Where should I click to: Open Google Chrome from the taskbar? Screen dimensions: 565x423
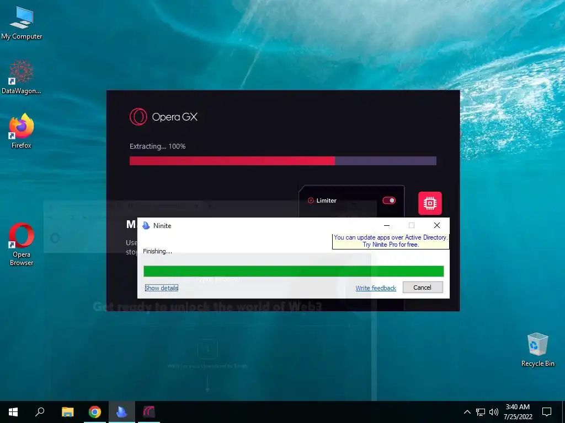coord(95,412)
